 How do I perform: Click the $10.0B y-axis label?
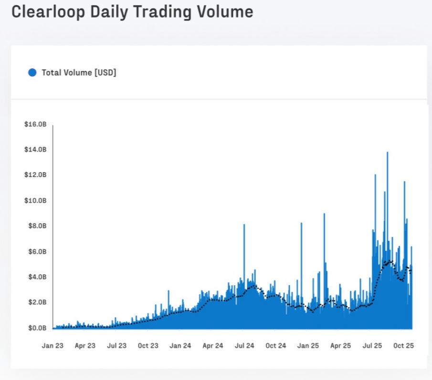pos(35,201)
